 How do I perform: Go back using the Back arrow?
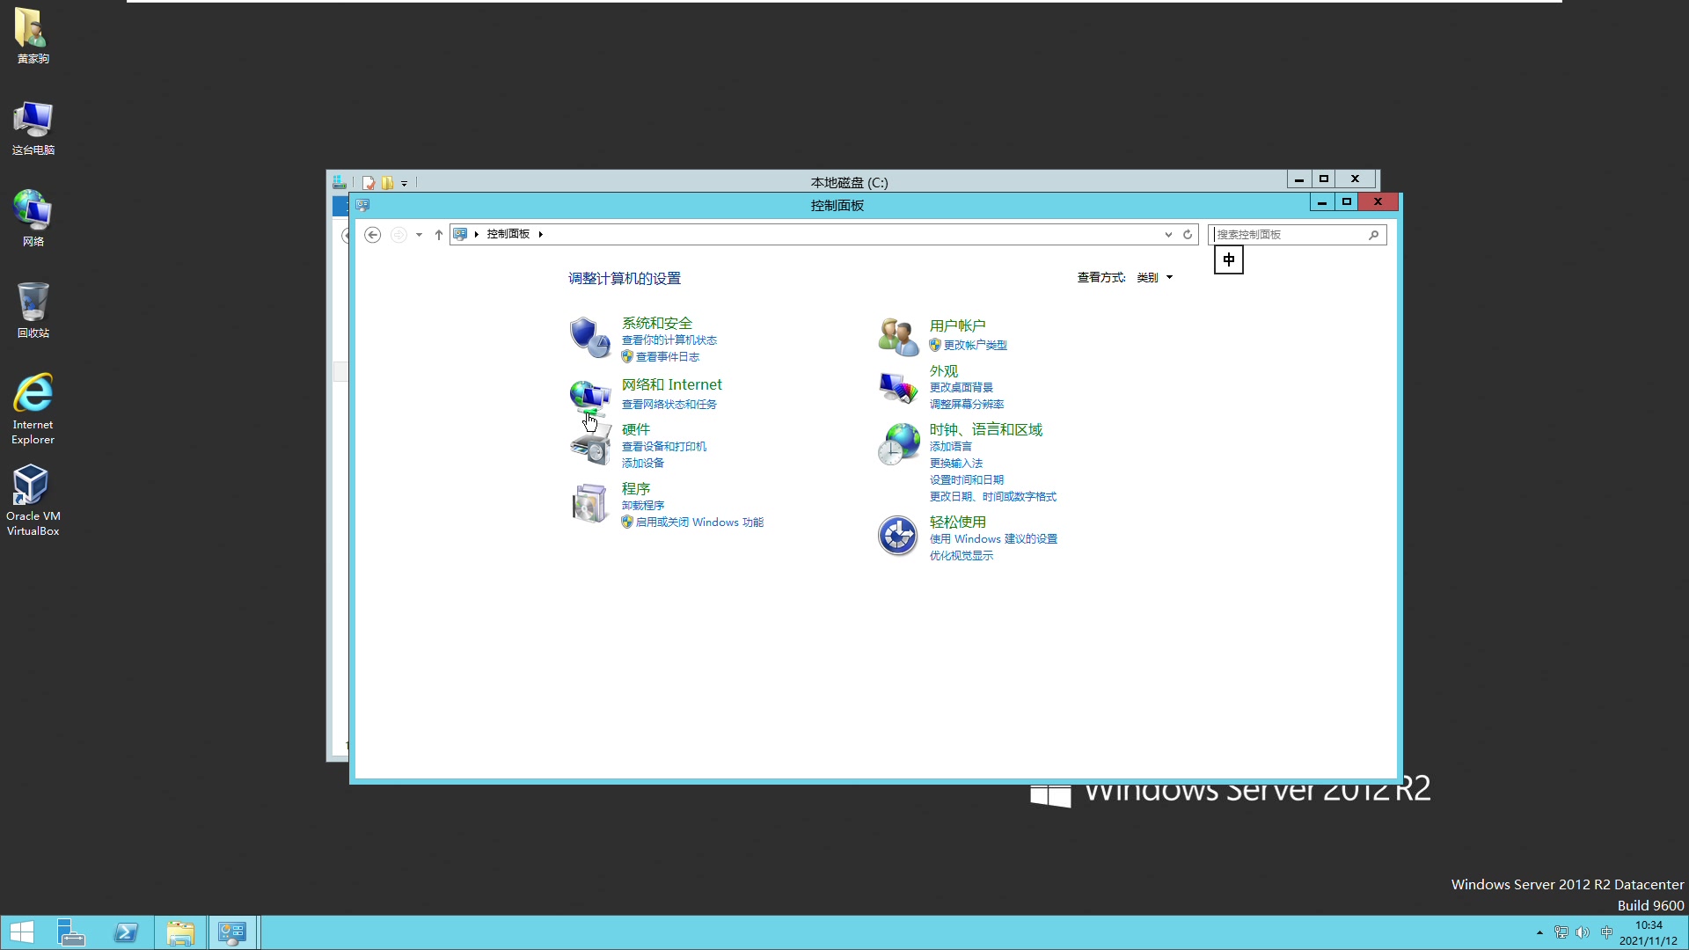click(x=372, y=235)
